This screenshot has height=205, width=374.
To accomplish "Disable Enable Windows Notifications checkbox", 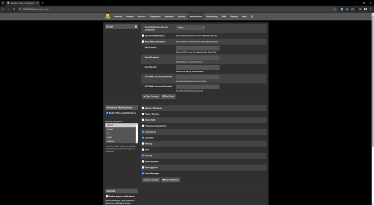I will point(107,113).
